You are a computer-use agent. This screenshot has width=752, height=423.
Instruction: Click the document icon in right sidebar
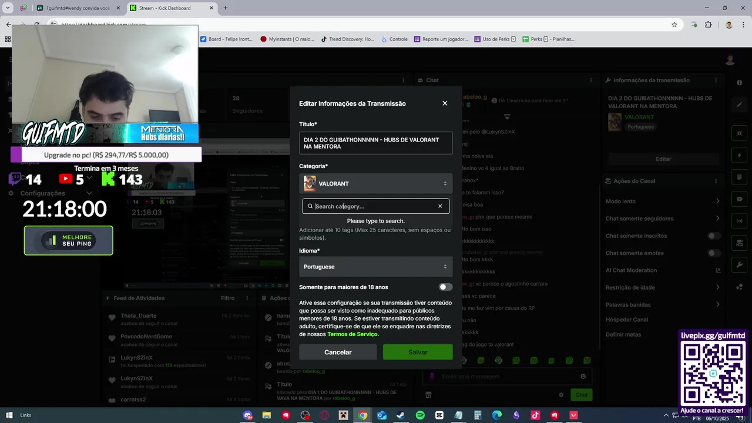[740, 177]
